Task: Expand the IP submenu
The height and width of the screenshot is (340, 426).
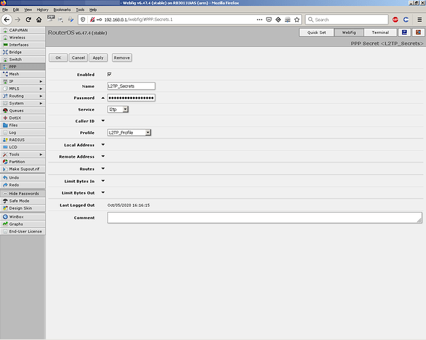Action: tap(22, 82)
